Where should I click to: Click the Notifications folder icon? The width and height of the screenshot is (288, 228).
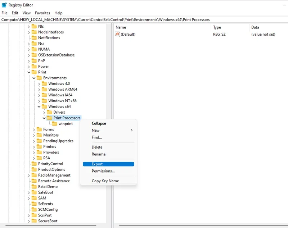(34, 38)
